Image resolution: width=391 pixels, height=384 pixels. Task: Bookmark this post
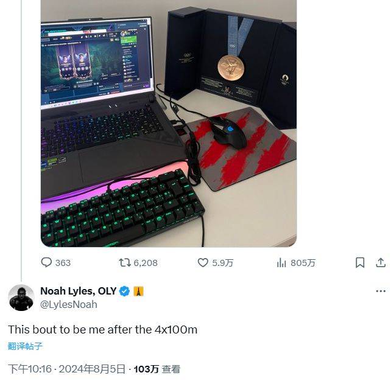[360, 263]
